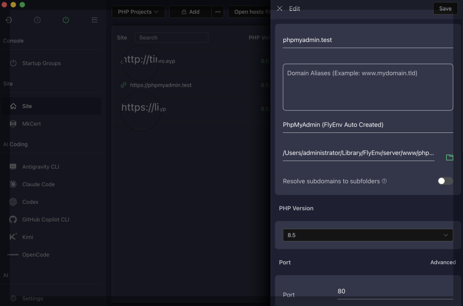Click the 8.5 PHP version in phpmyadmin.test row

(265, 85)
